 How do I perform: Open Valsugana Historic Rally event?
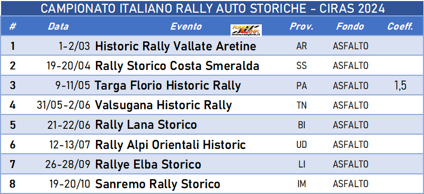pyautogui.click(x=163, y=105)
